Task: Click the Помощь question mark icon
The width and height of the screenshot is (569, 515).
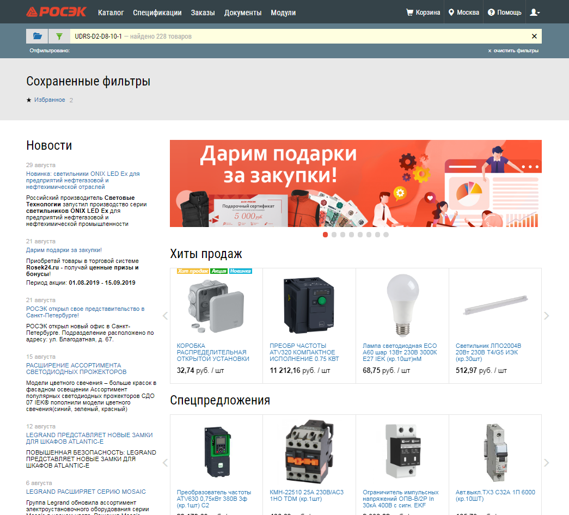Action: (x=491, y=13)
